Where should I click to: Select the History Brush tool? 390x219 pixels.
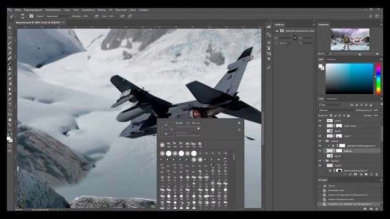point(10,74)
